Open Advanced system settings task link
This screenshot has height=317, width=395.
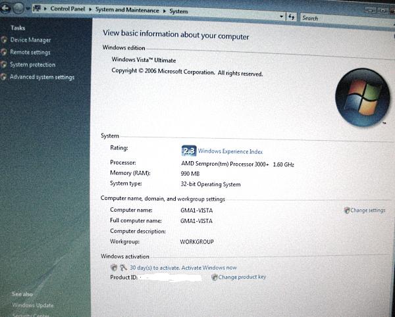tap(42, 78)
